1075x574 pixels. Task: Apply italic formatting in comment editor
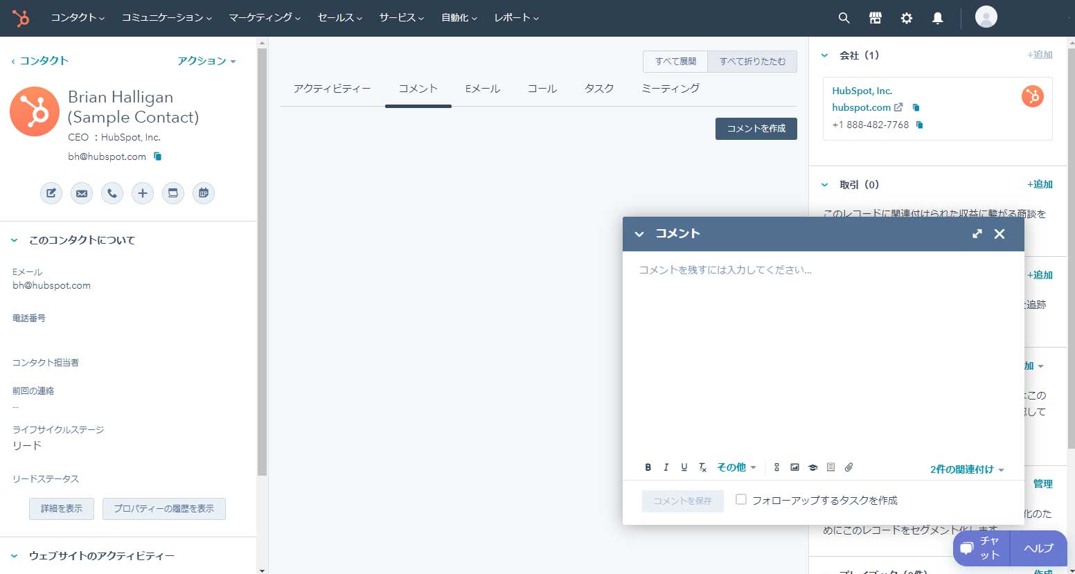point(666,467)
